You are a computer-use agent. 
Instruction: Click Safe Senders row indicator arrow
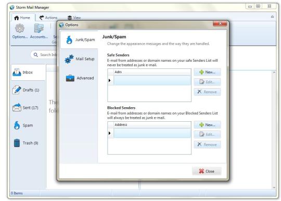coord(110,80)
